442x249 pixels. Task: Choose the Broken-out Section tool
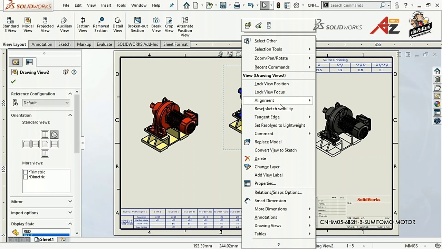(x=137, y=25)
